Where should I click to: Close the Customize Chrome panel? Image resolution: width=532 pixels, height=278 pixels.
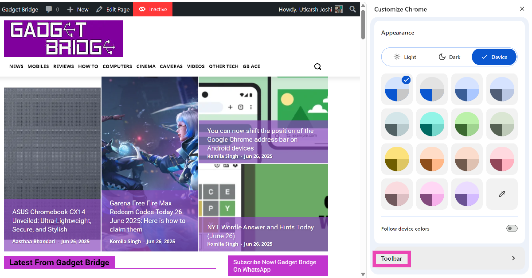522,9
